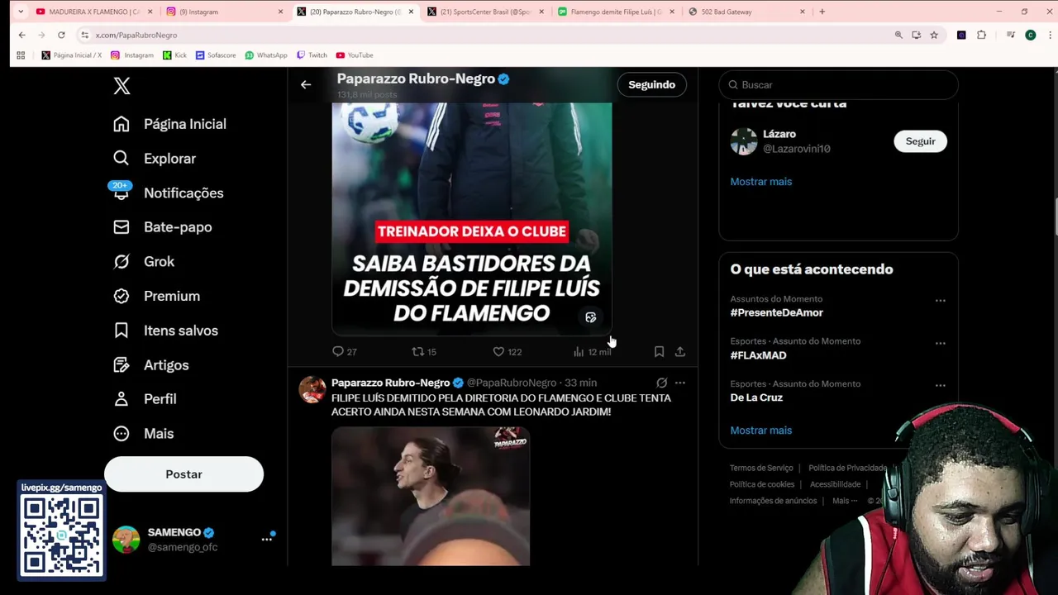The height and width of the screenshot is (595, 1058).
Task: Click the address bar URL
Action: [x=136, y=35]
